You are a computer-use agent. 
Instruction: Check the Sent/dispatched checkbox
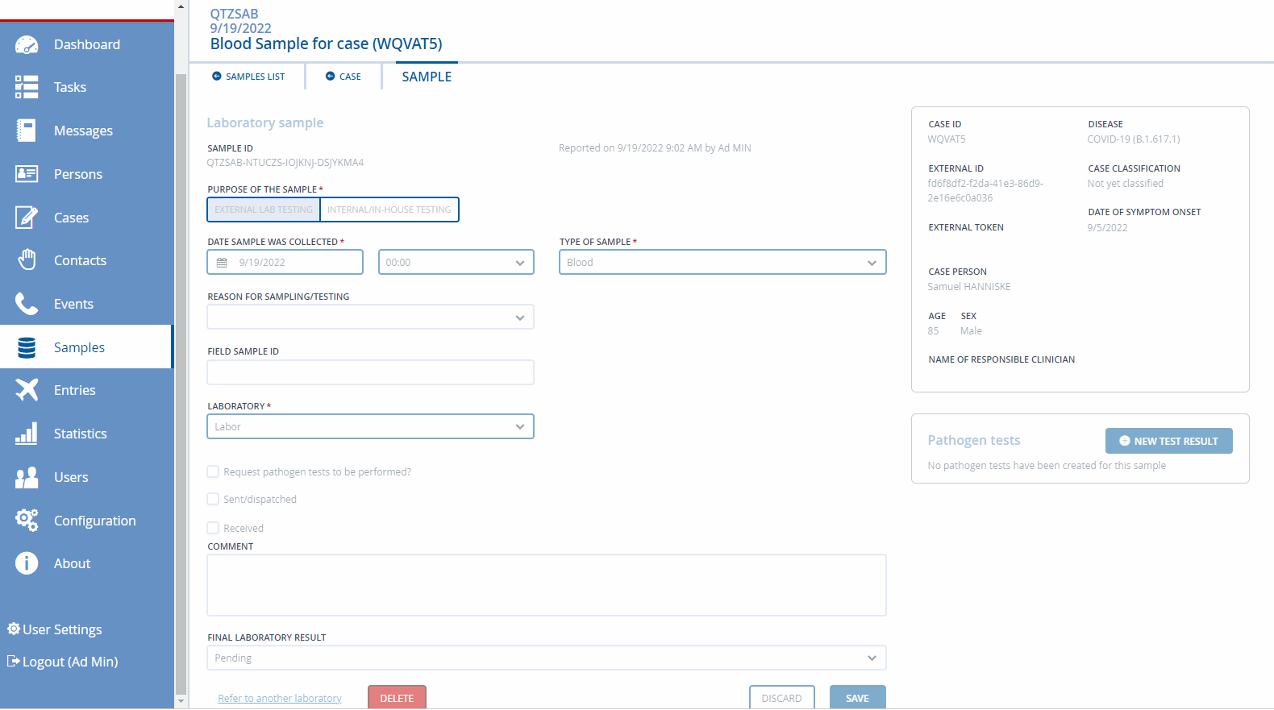point(214,499)
